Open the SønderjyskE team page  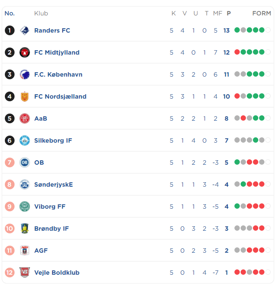click(53, 184)
